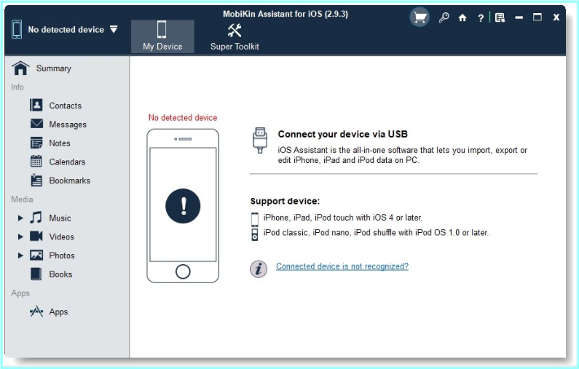The height and width of the screenshot is (369, 579).
Task: Expand the Photos tree arrow
Action: (x=20, y=255)
